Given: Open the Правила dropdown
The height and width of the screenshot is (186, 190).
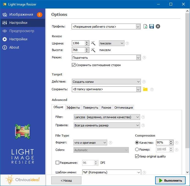Looking at the screenshot, I should [107, 125].
